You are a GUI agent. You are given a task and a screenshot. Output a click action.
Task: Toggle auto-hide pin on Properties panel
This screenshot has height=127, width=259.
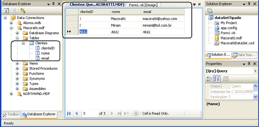point(249,64)
